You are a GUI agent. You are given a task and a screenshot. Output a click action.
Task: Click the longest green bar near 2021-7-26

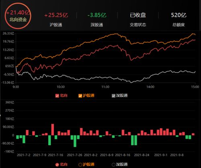tap(75, 141)
